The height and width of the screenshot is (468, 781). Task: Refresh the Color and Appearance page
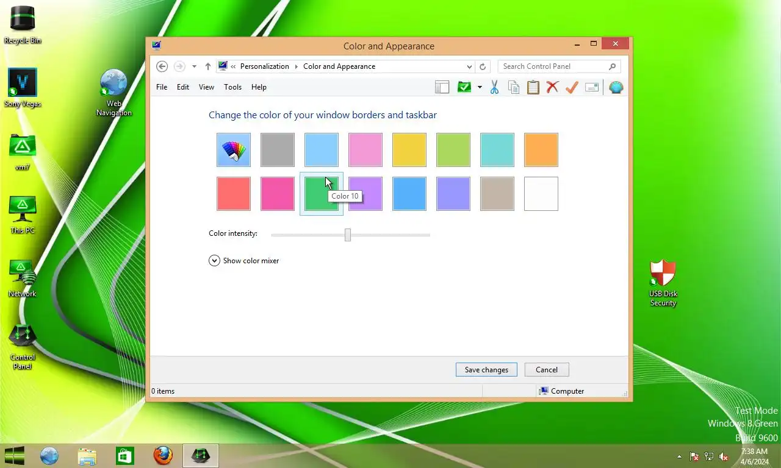[x=483, y=66]
